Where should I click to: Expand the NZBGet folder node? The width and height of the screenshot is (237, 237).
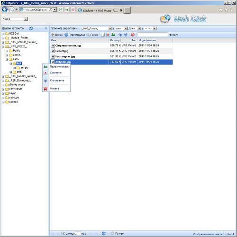3,34
